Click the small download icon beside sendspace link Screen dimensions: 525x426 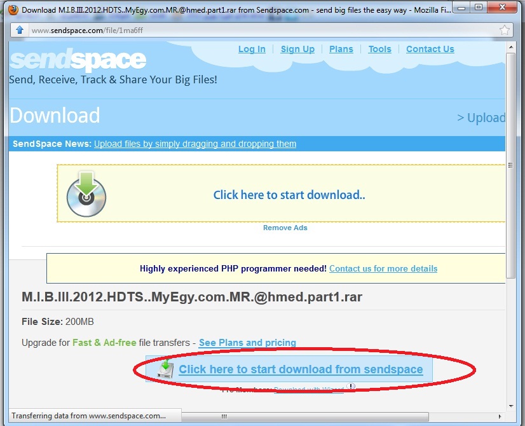165,369
